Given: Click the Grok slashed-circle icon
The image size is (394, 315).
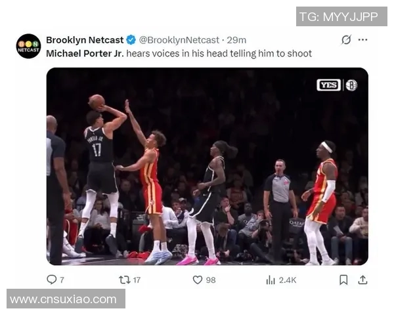Looking at the screenshot, I should click(x=346, y=39).
